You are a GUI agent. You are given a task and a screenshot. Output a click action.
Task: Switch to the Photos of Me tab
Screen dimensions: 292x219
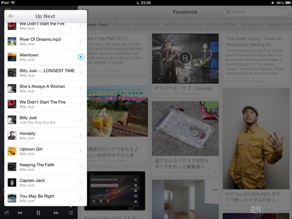[221, 25]
